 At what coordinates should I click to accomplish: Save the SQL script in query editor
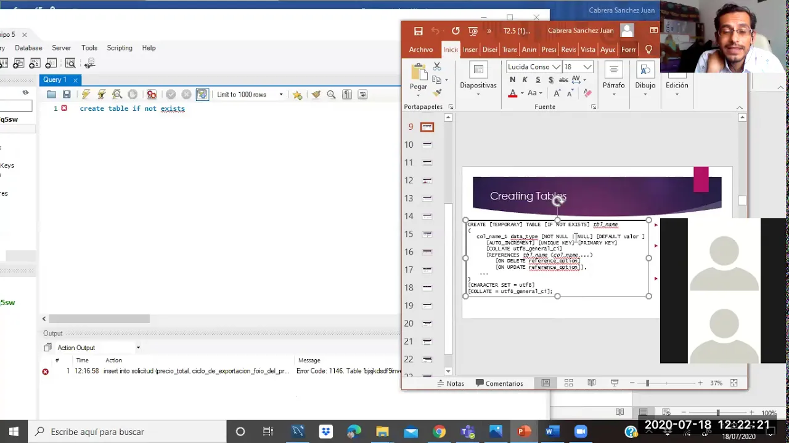click(67, 94)
